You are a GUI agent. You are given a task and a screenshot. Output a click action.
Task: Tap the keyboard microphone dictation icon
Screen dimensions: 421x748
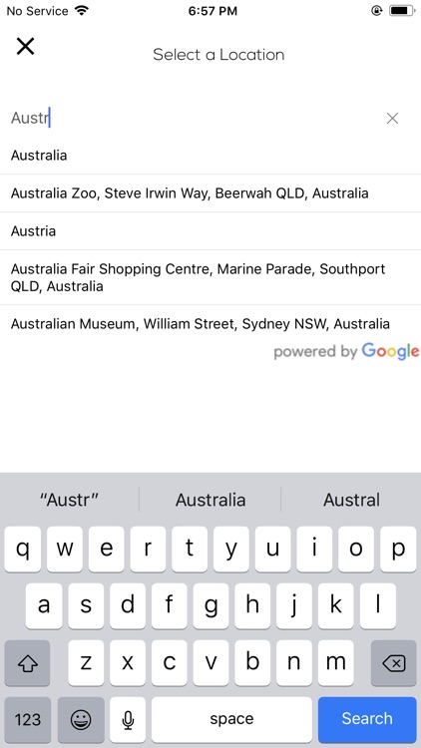click(128, 719)
